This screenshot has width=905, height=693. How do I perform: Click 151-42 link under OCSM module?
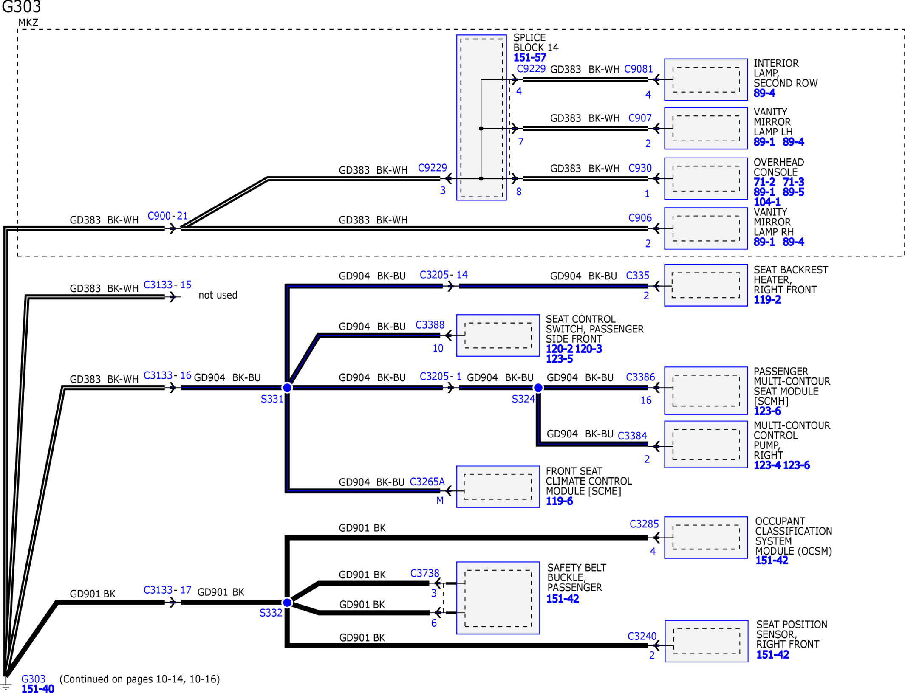[772, 561]
